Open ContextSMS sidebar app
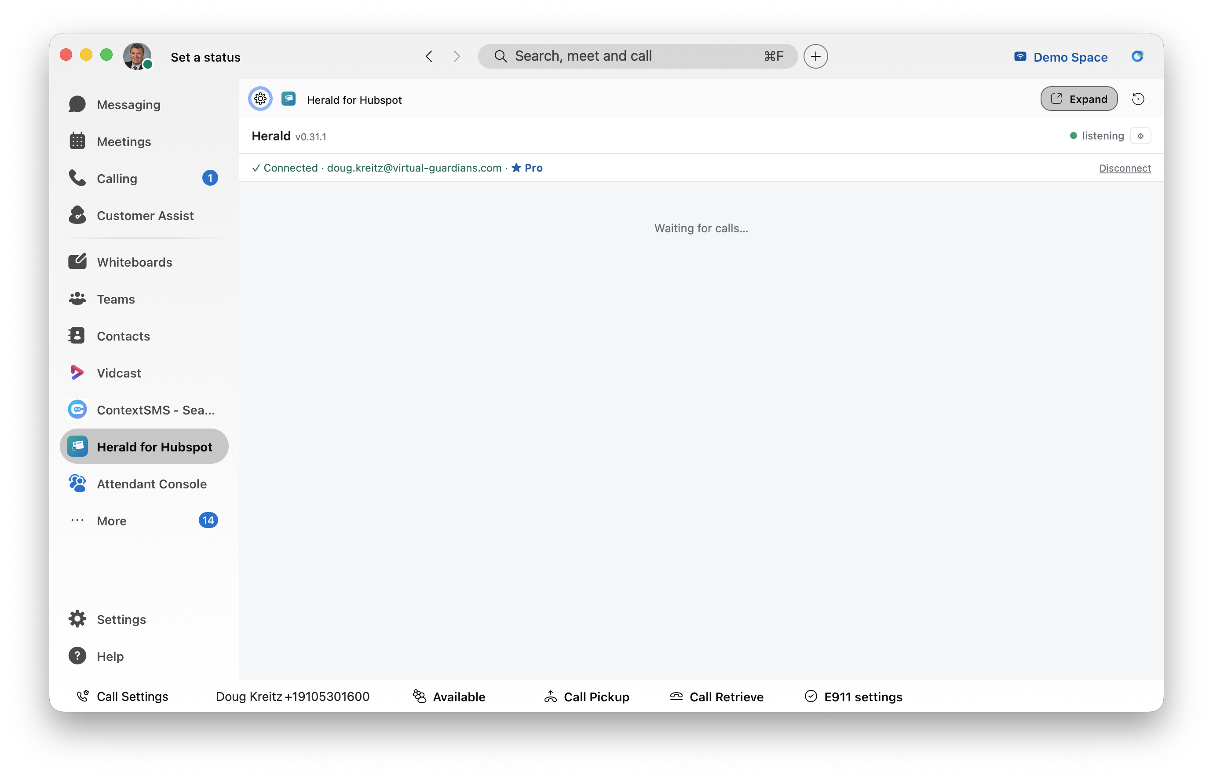This screenshot has width=1213, height=777. pos(144,410)
